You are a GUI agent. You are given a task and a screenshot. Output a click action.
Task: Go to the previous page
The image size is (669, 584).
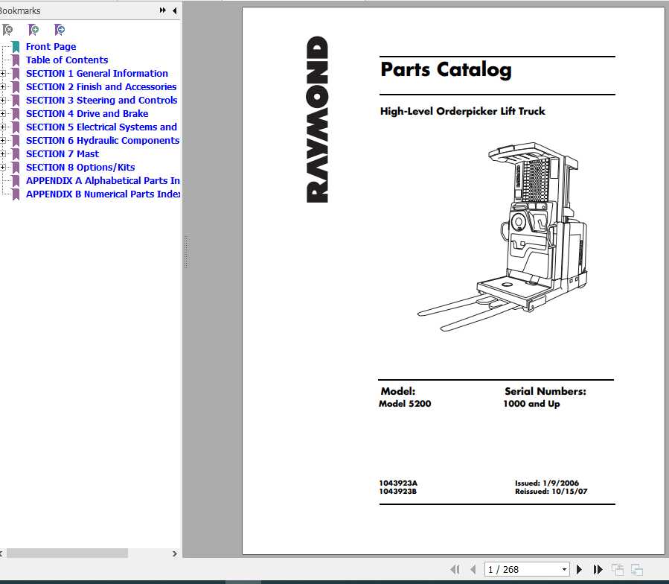coord(473,570)
